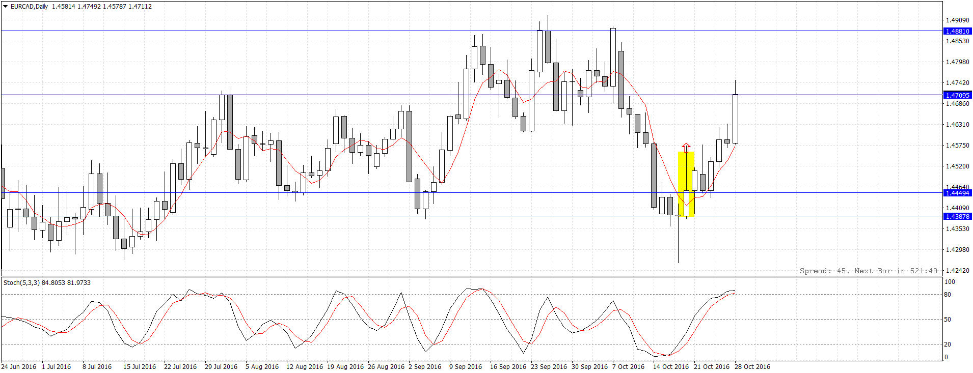Click the 19 Aug 2016 date label

click(x=345, y=367)
